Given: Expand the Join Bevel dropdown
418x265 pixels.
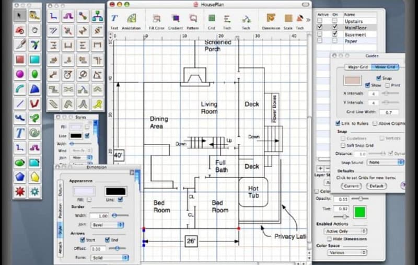Looking at the screenshot, I should pos(107,225).
